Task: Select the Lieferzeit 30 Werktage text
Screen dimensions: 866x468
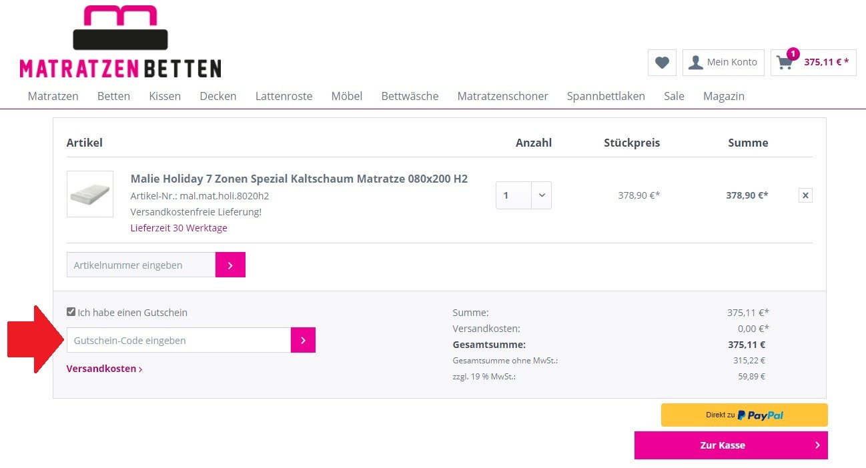Action: coord(179,228)
